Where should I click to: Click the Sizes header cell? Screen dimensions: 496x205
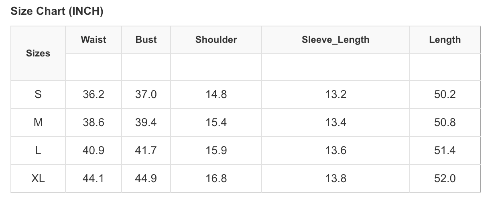coord(38,53)
